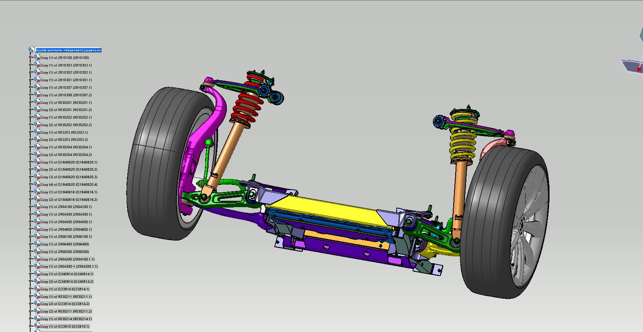Click the component icon for 2810302.1
Screen dimensions: 643x332
37,72
